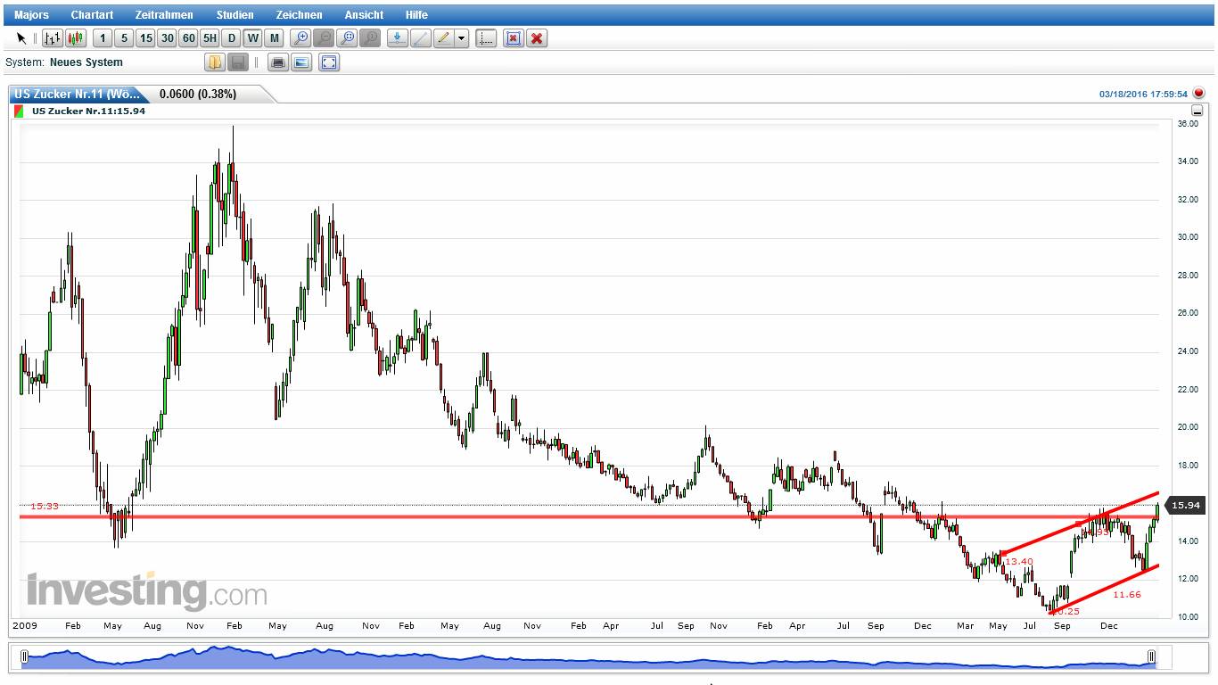Switch to candlestick chart type icon
This screenshot has height=685, width=1218.
click(76, 38)
